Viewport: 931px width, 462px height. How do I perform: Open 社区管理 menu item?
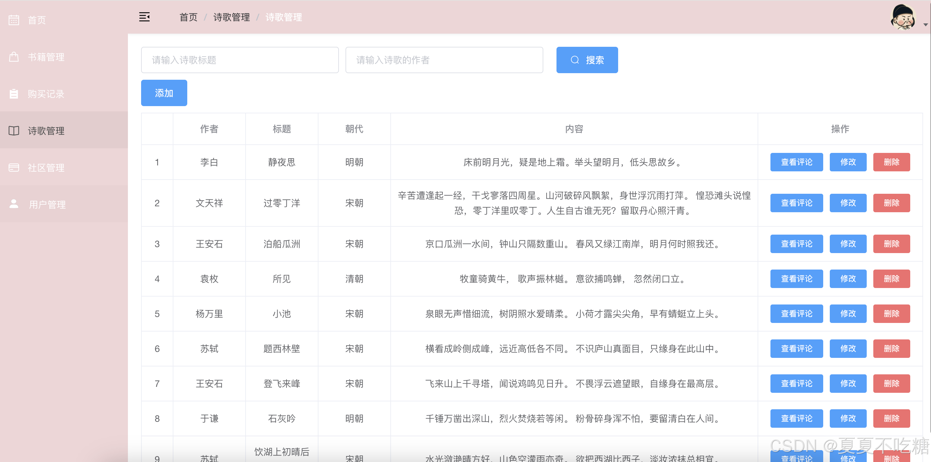(x=46, y=168)
